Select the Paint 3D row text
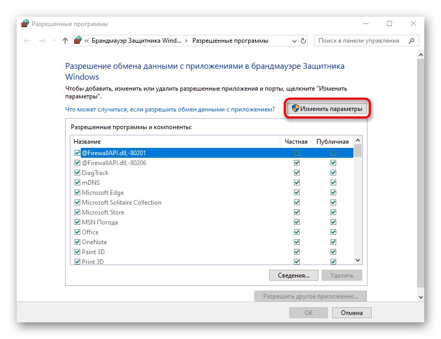Screen dimensions: 441x339 tap(93, 252)
